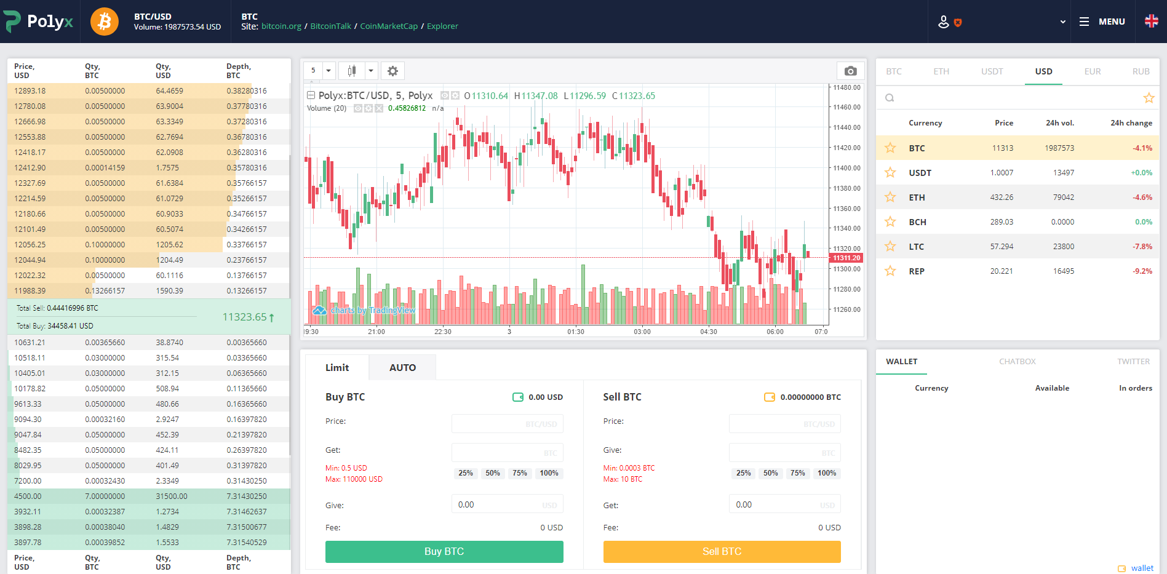Switch to the AUTO order tab

[x=402, y=367]
